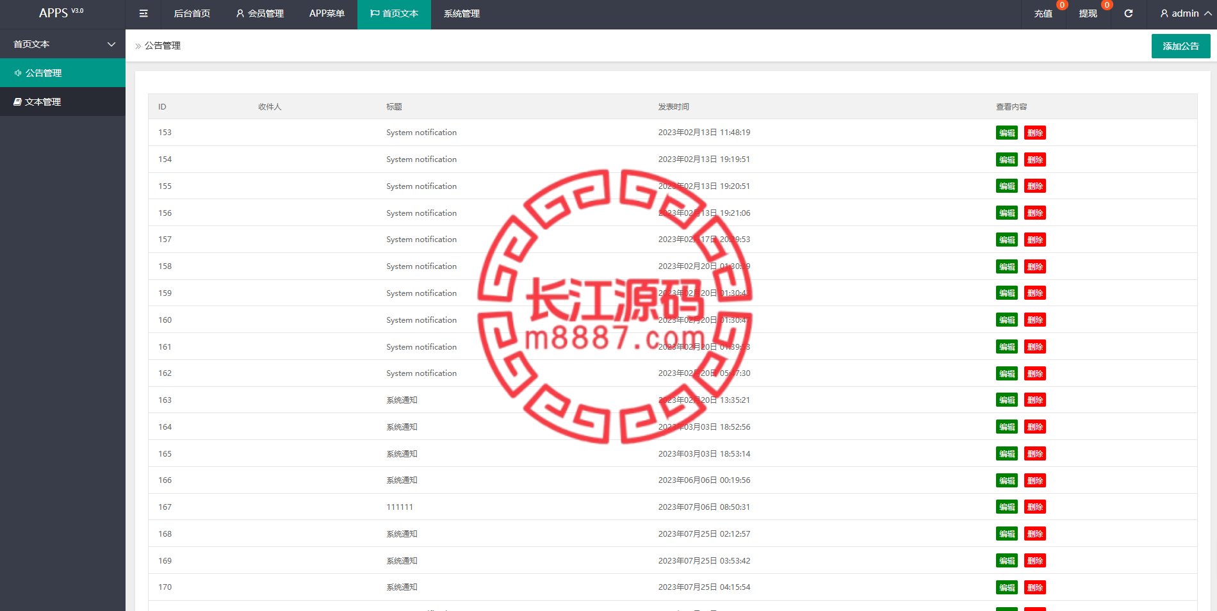The width and height of the screenshot is (1217, 611).
Task: Edit announcement row 162
Action: [1007, 373]
